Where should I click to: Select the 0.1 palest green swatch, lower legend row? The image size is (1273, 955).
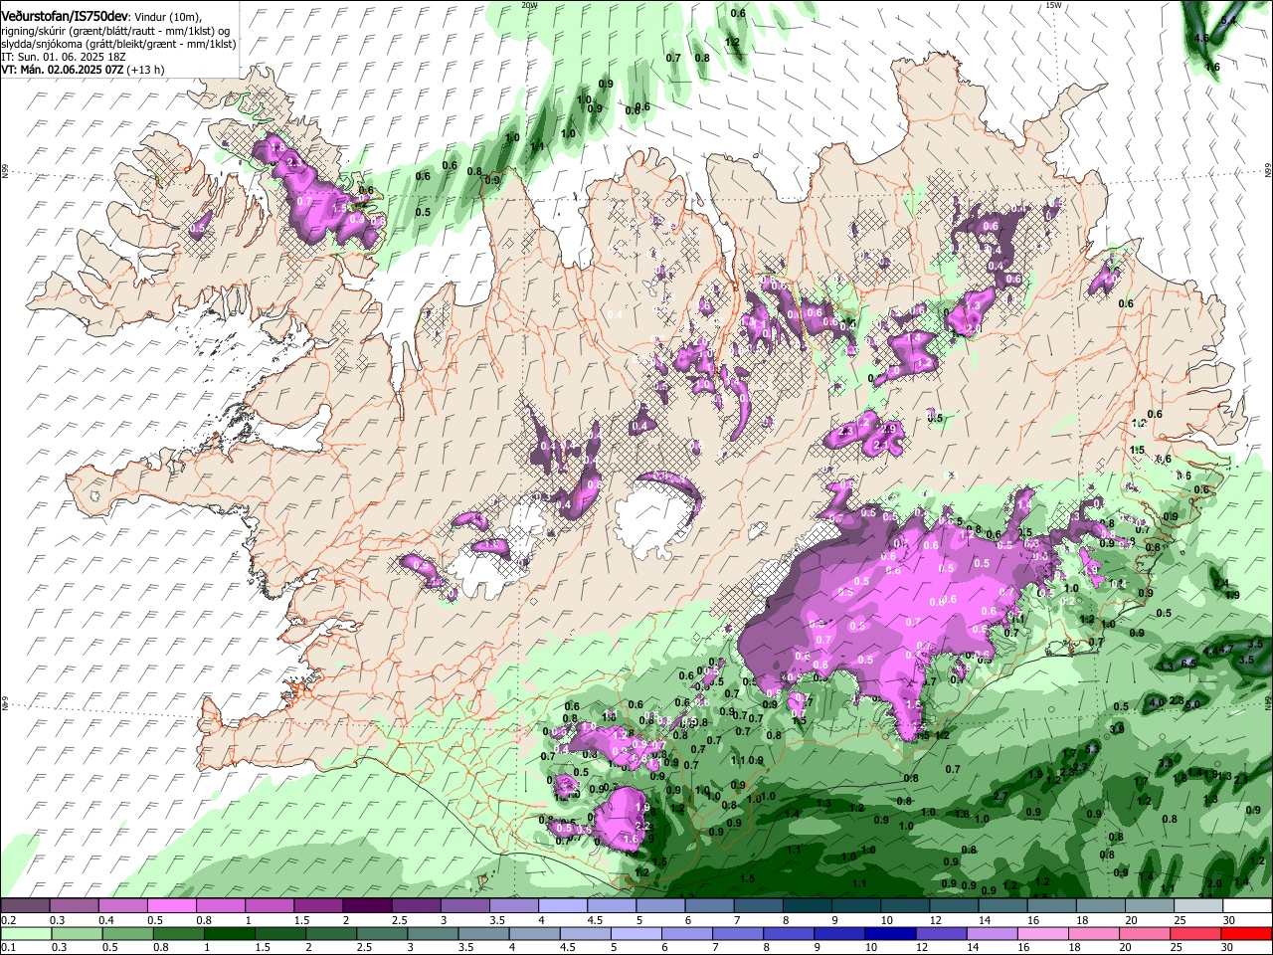(25, 933)
